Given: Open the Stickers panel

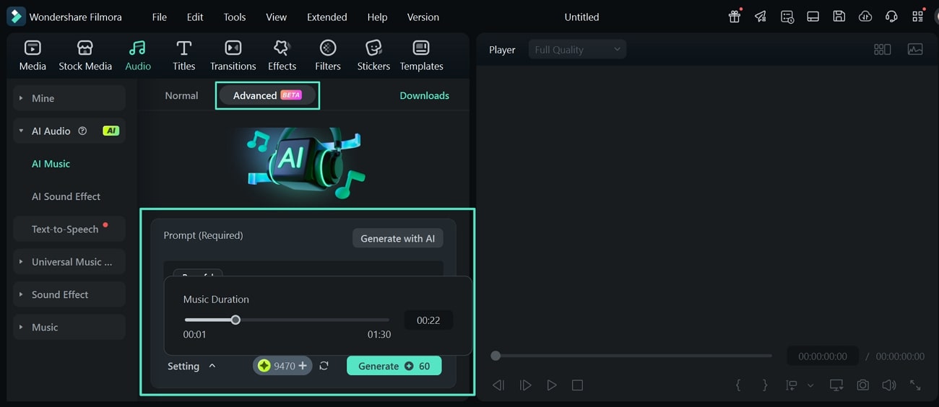Looking at the screenshot, I should pyautogui.click(x=373, y=56).
